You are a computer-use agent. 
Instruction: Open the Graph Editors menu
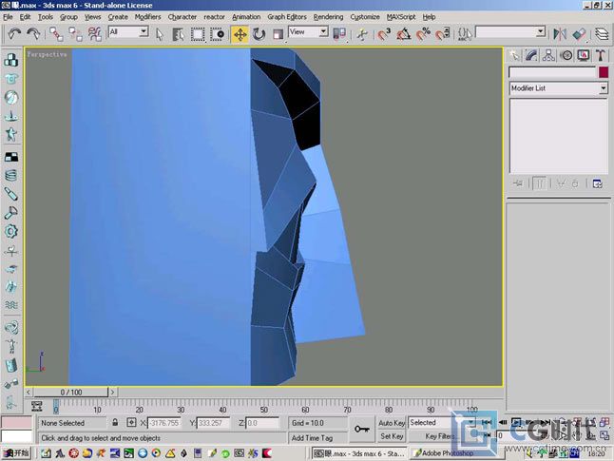(x=287, y=17)
